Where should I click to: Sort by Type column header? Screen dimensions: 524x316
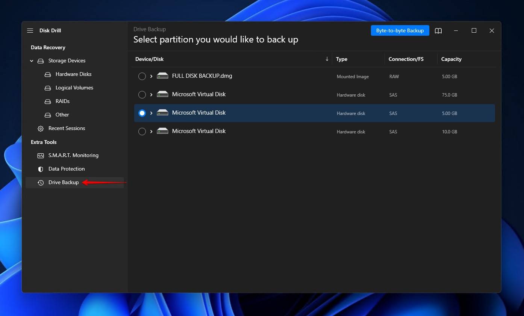342,59
